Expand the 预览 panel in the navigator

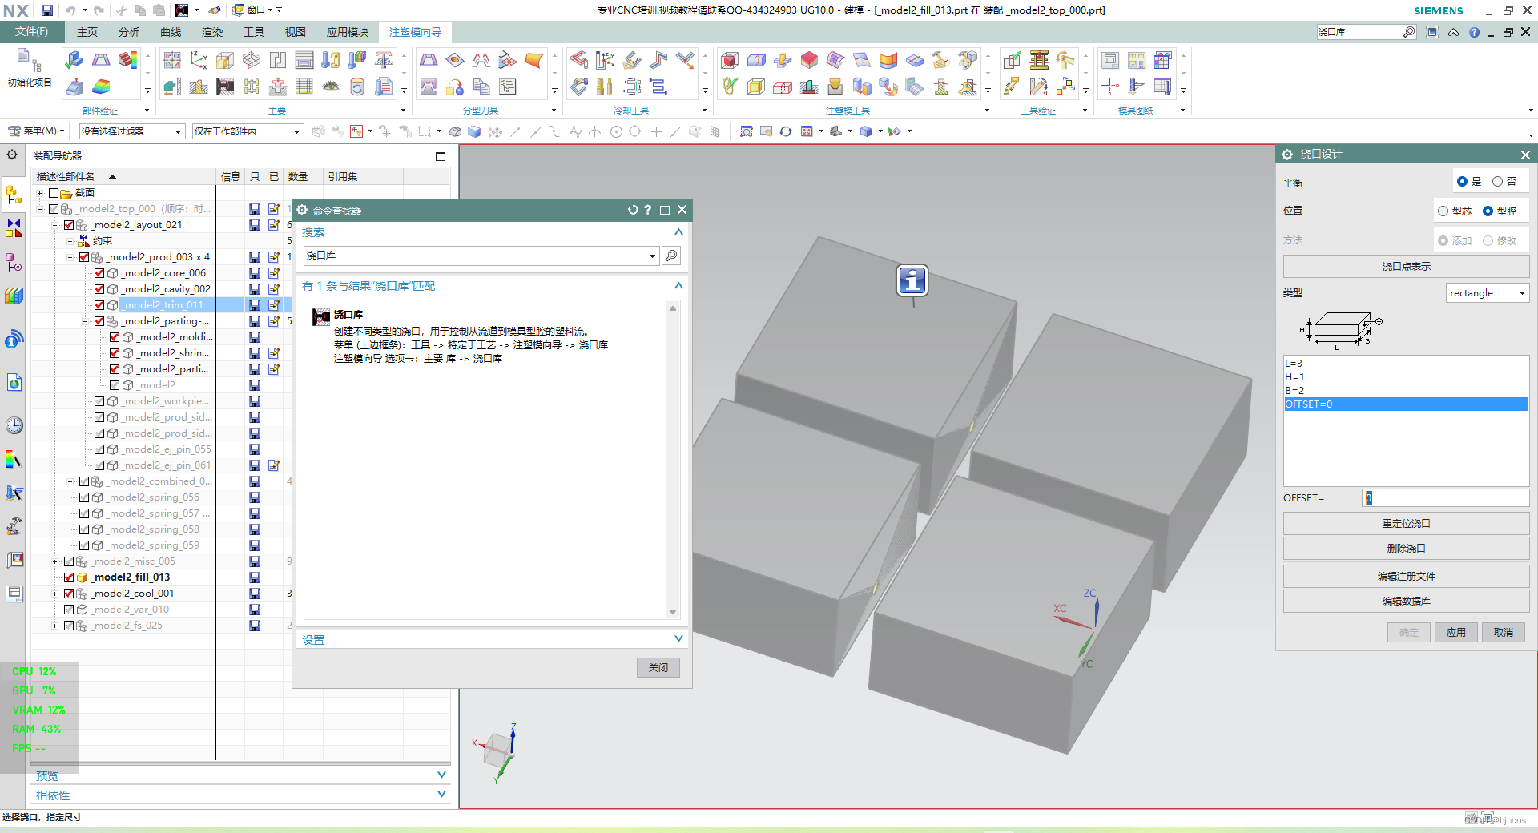point(240,775)
